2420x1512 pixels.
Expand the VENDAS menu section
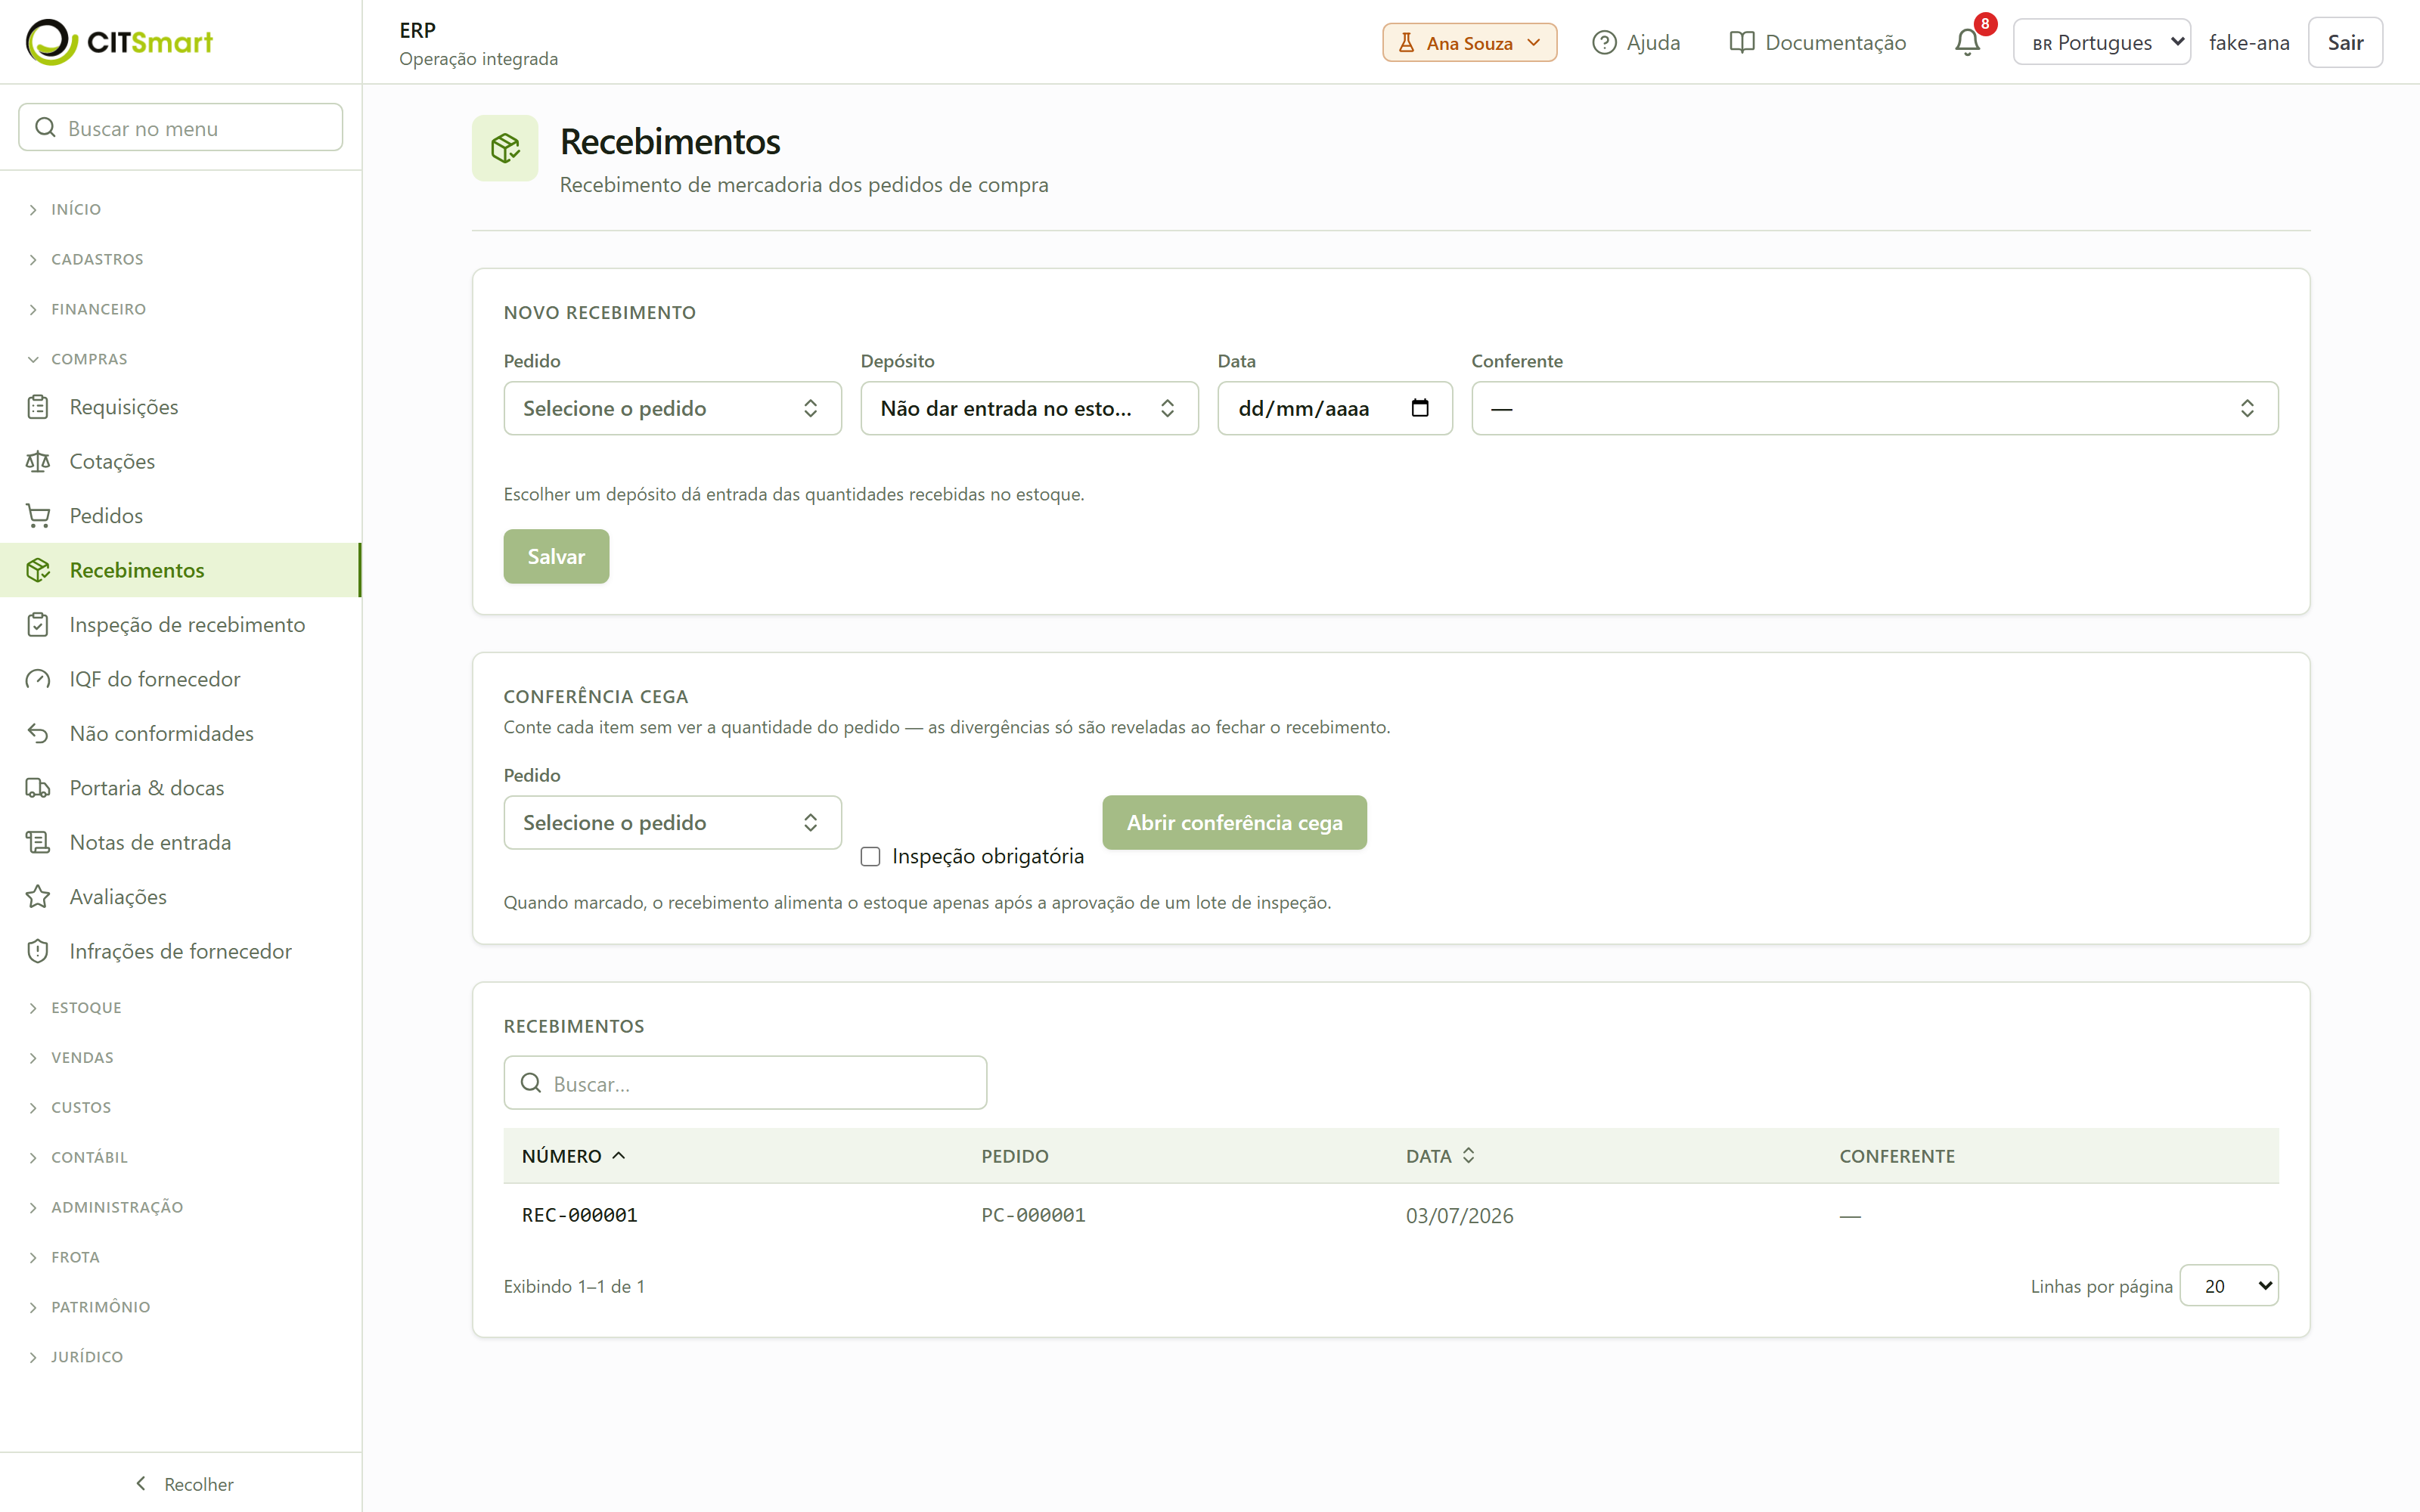pyautogui.click(x=82, y=1058)
